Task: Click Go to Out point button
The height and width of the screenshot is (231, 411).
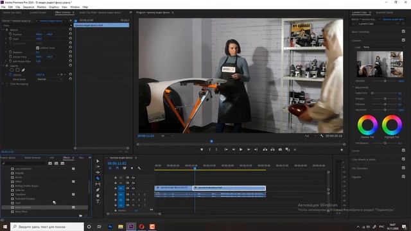Action: (x=256, y=150)
